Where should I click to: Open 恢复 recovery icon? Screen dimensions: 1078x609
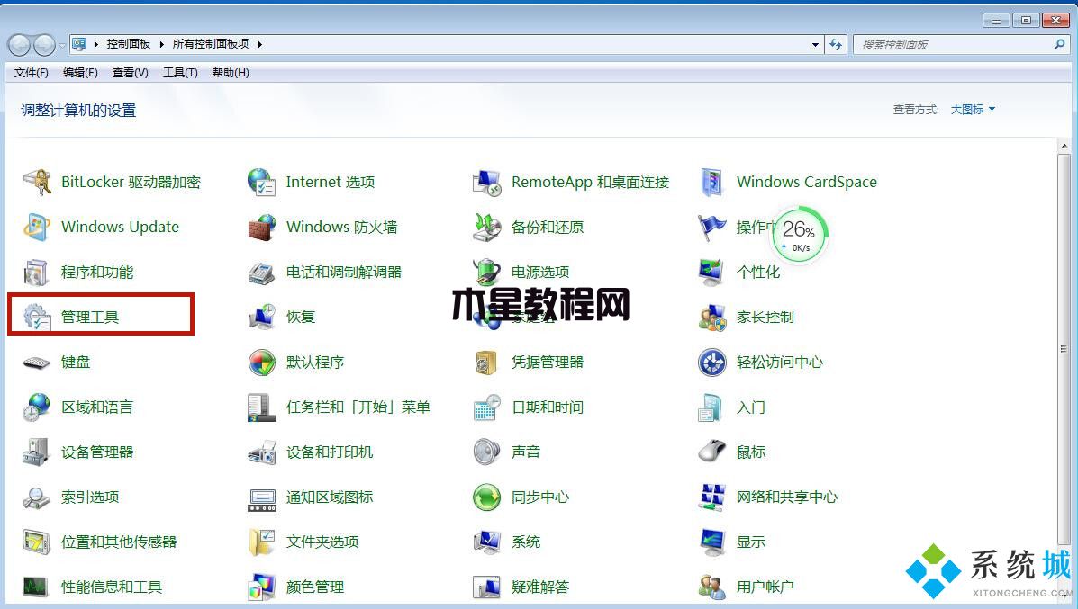(262, 318)
